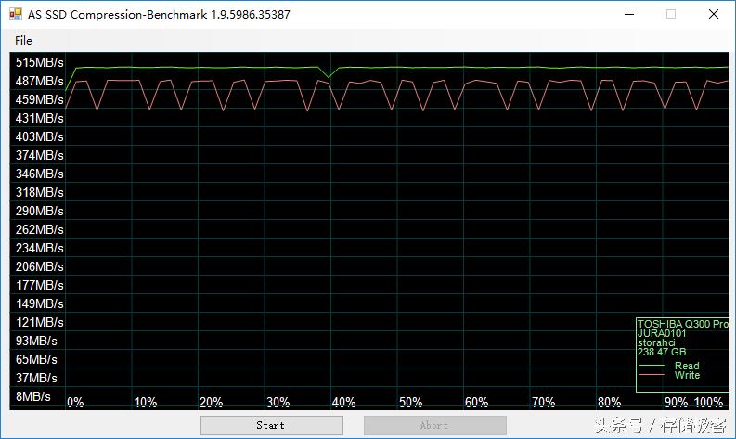Click the 374MB/s axis label
This screenshot has width=736, height=439.
39,155
